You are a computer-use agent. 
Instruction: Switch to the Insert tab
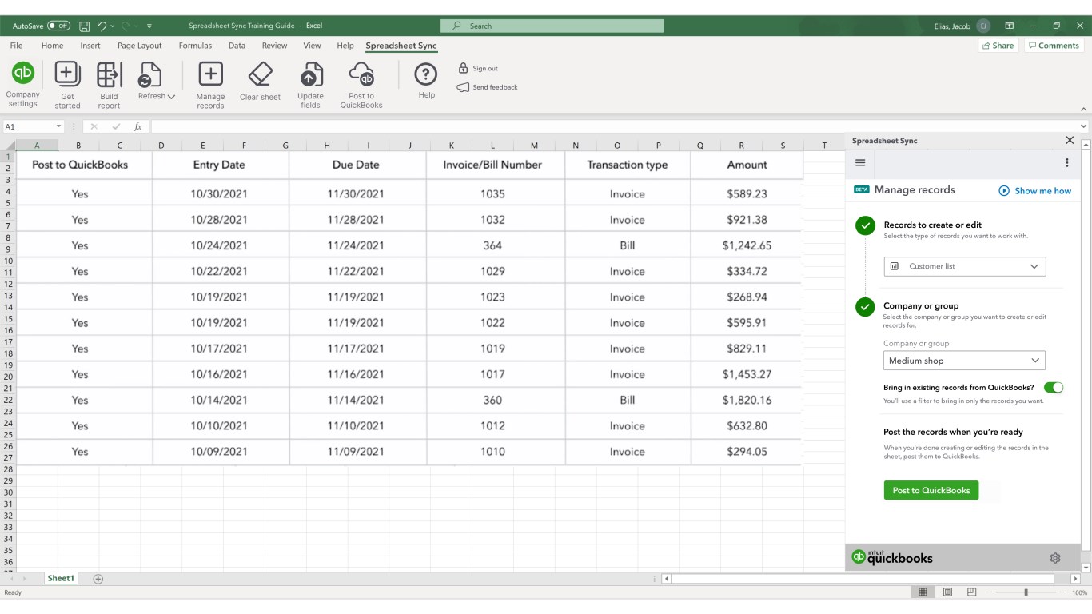tap(90, 46)
